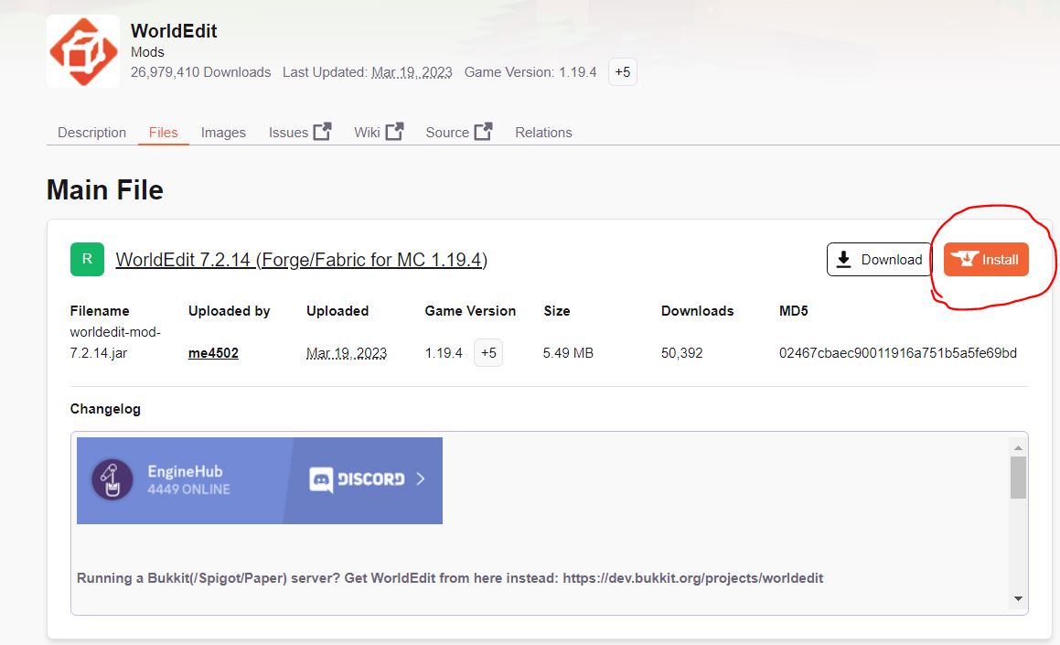
Task: Click the external link icon beside Wiki
Action: [395, 131]
